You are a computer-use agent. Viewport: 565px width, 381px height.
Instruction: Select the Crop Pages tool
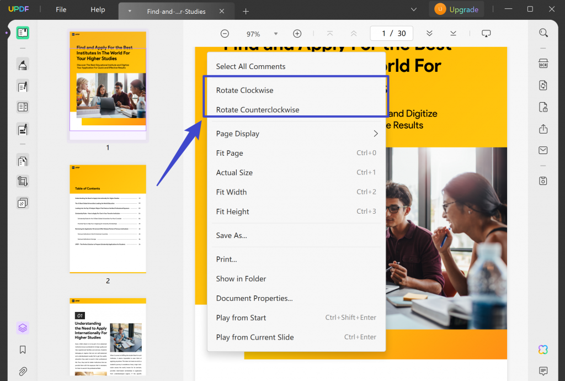click(x=22, y=181)
